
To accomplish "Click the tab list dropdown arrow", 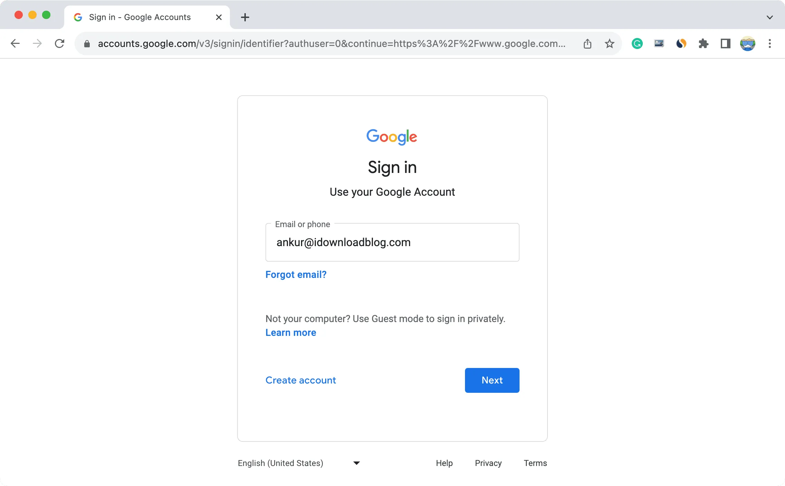I will (x=771, y=17).
